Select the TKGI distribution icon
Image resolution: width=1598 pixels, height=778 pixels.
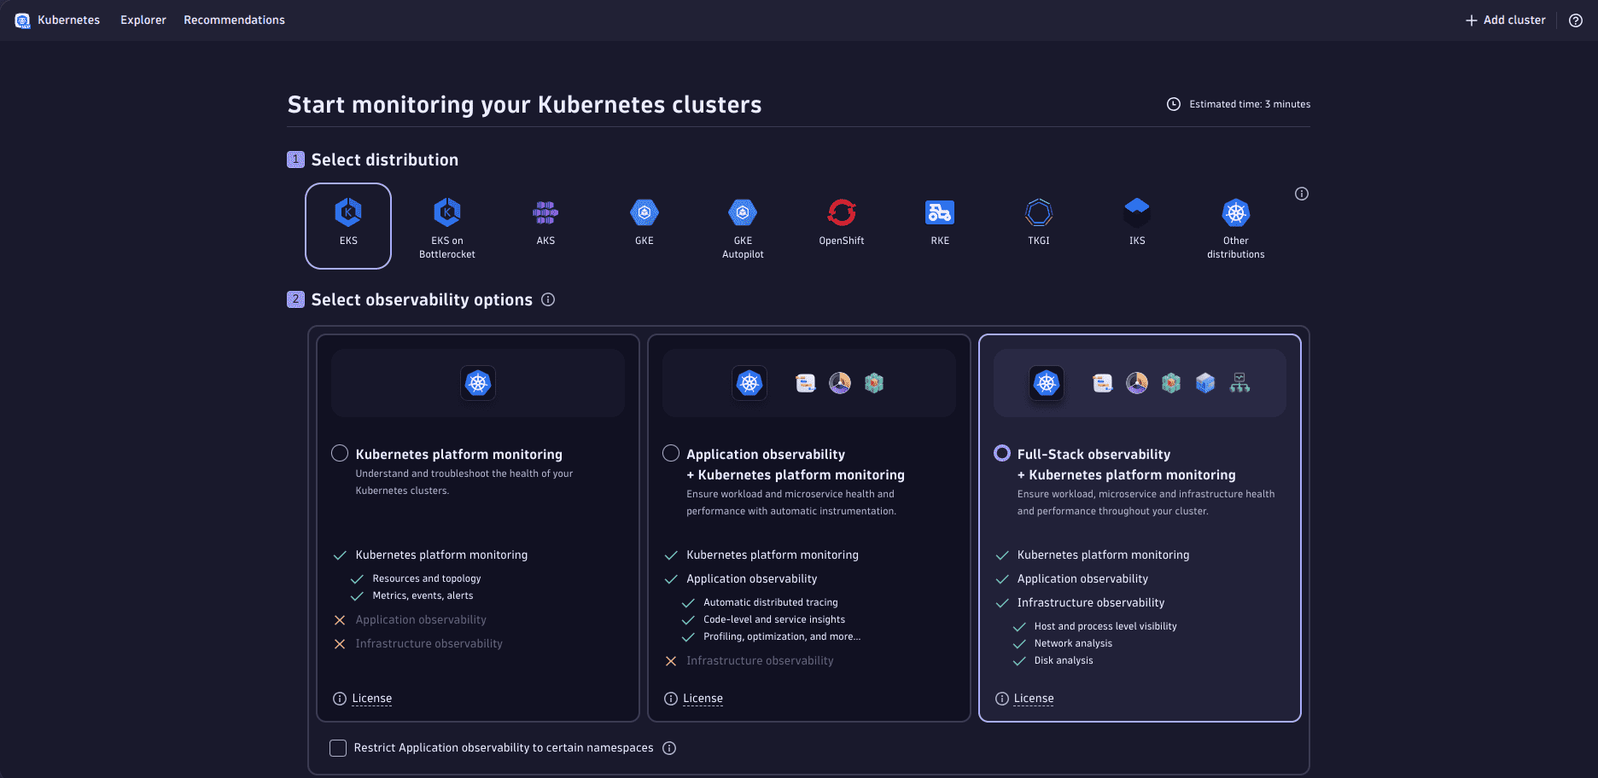click(1039, 212)
